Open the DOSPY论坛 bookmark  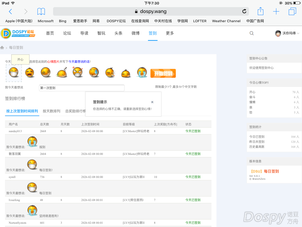[116, 21]
